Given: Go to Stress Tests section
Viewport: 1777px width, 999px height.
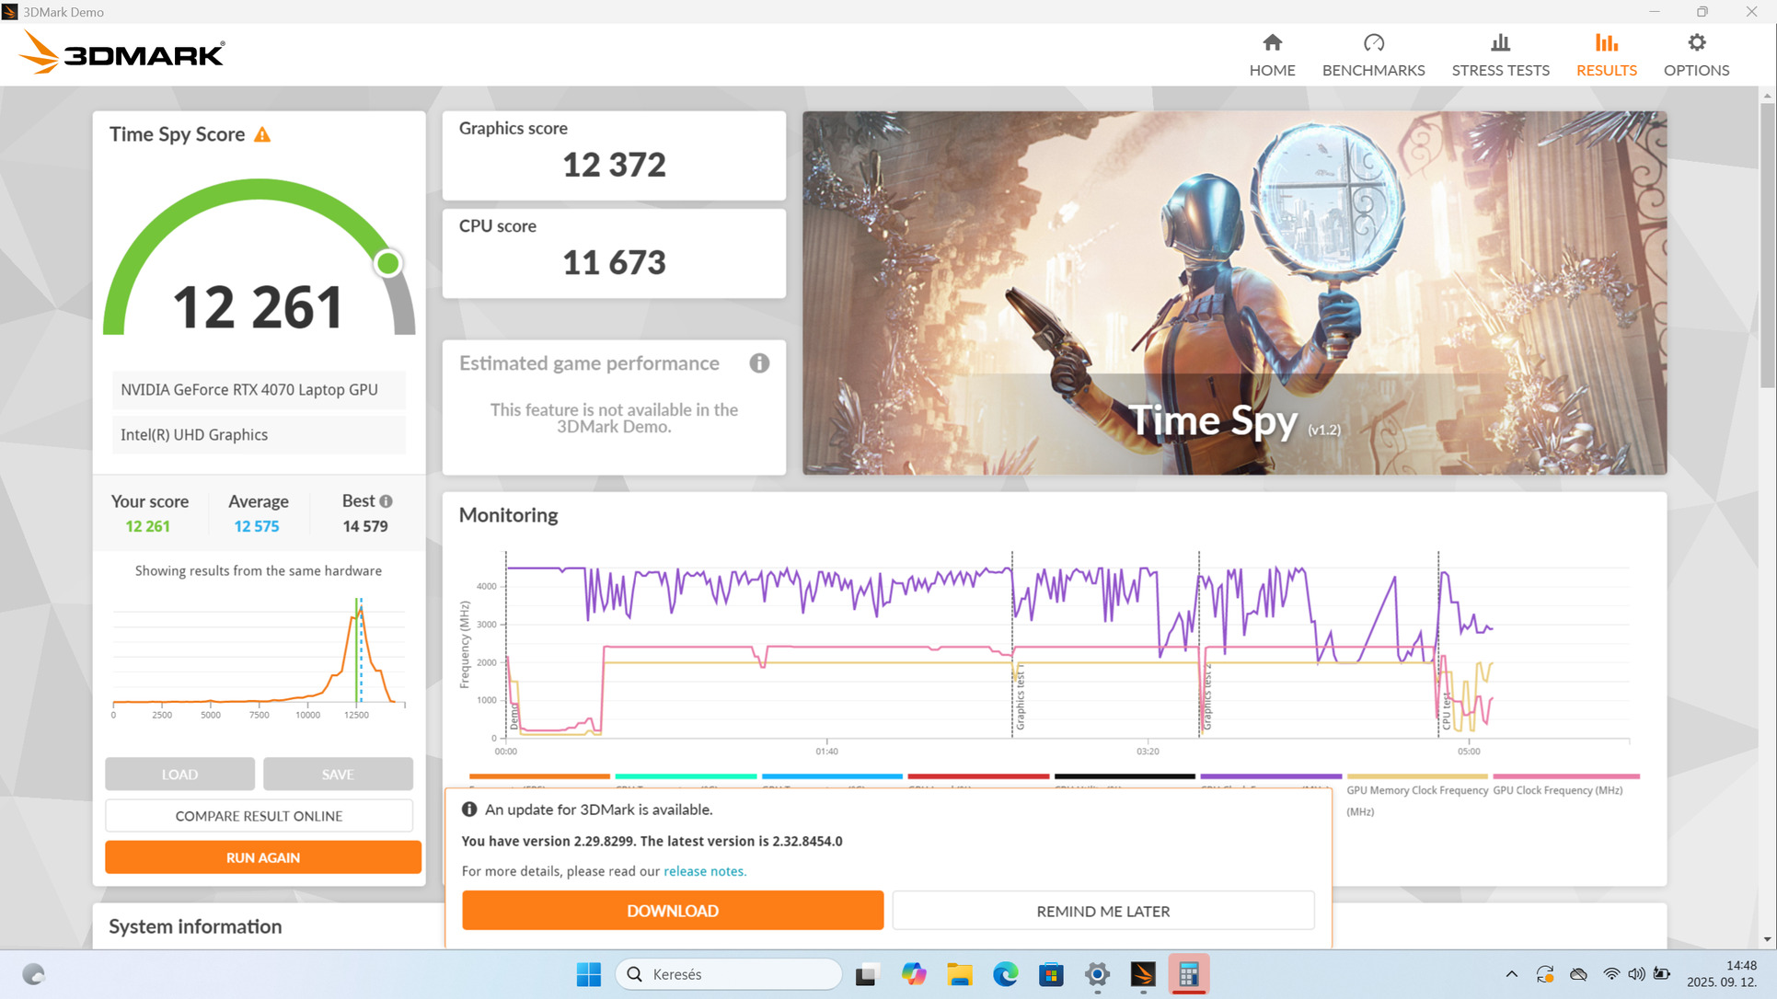Looking at the screenshot, I should [x=1500, y=55].
